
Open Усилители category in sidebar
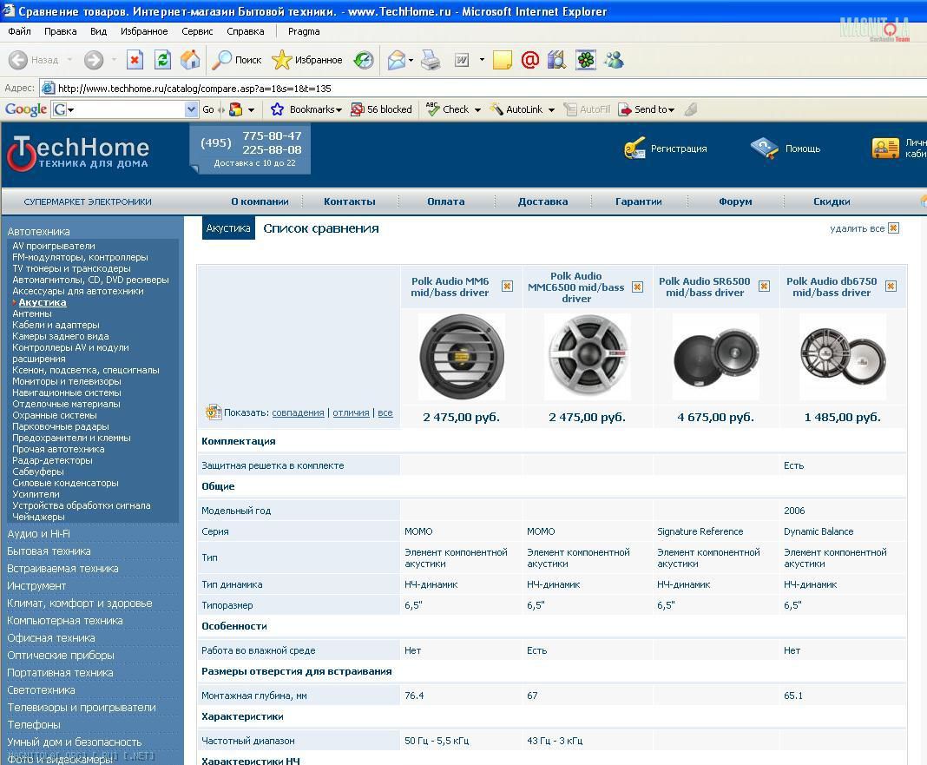point(36,494)
